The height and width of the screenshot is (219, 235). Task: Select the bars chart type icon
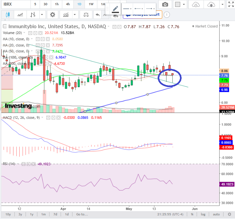tap(33, 15)
